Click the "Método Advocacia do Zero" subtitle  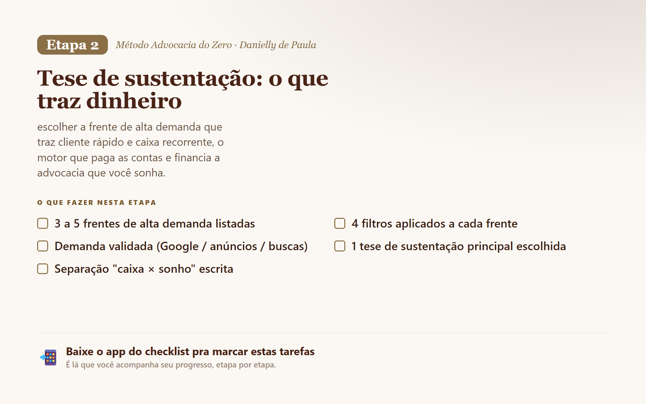[x=174, y=45]
